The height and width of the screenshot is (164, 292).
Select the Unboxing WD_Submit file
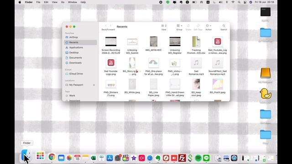(132, 45)
